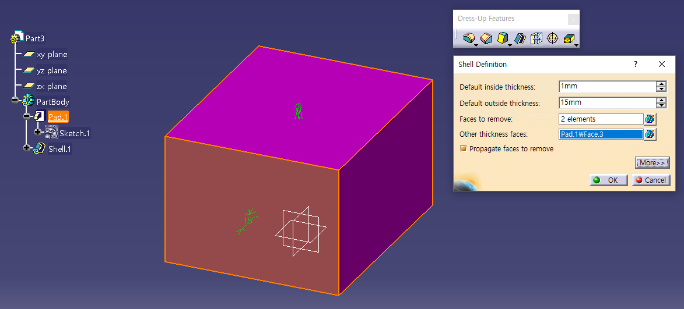
Task: Select xy plane in the tree
Action: pyautogui.click(x=51, y=54)
